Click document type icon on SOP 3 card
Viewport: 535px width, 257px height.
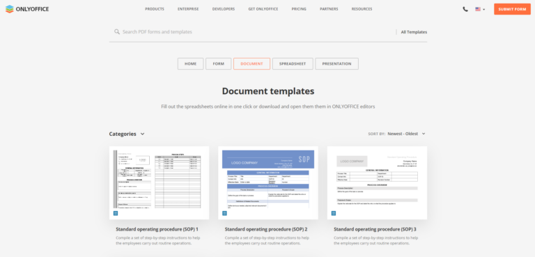[x=334, y=213]
